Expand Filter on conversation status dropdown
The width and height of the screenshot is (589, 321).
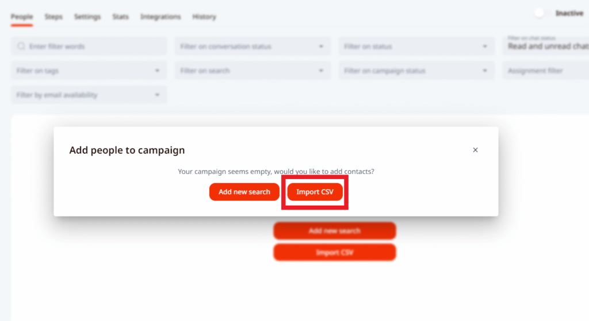pyautogui.click(x=253, y=47)
